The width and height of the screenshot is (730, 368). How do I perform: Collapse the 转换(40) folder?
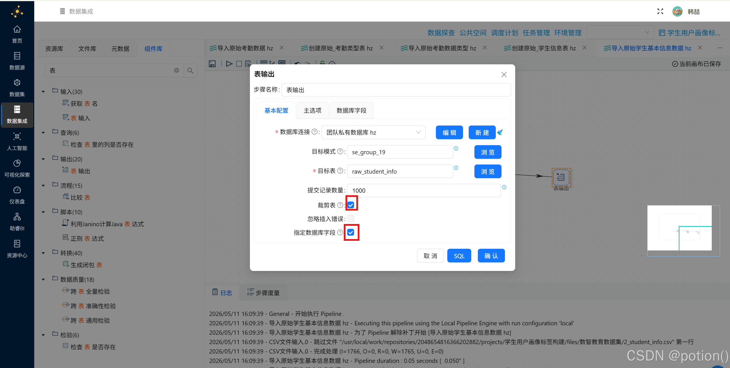tap(43, 253)
